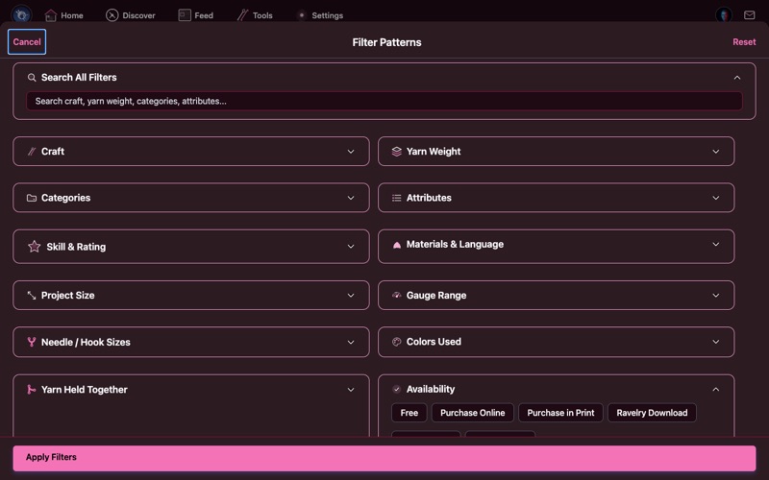Expand the Yarn Weight section chevron
Screen dimensions: 769x480
pos(716,152)
